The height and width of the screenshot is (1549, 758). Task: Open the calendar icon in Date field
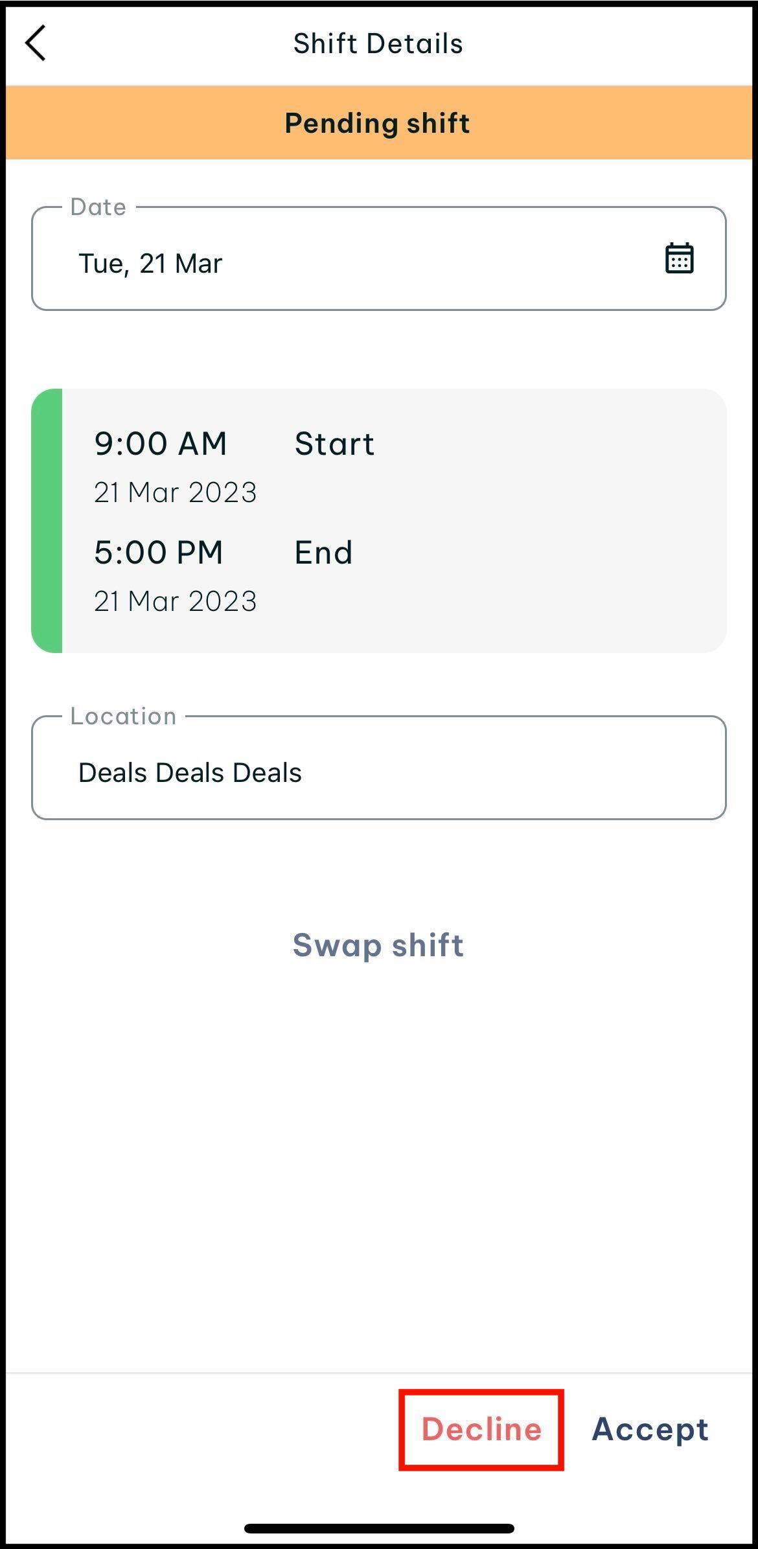679,258
